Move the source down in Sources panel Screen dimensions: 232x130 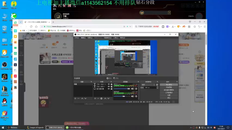108,98
